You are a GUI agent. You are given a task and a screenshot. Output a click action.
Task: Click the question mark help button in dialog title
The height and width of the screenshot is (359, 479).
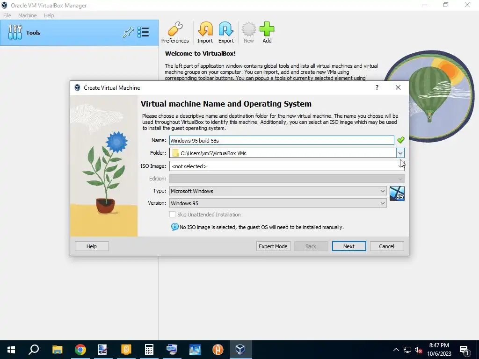(x=377, y=87)
